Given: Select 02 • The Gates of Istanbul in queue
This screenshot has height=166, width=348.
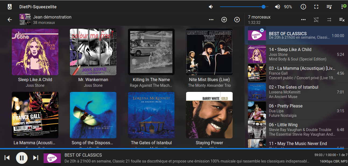Looking at the screenshot, I should (x=296, y=92).
